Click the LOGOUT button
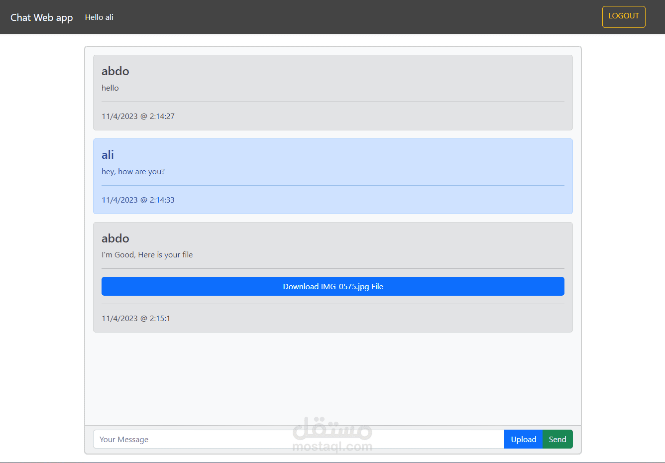The width and height of the screenshot is (665, 463). [624, 17]
